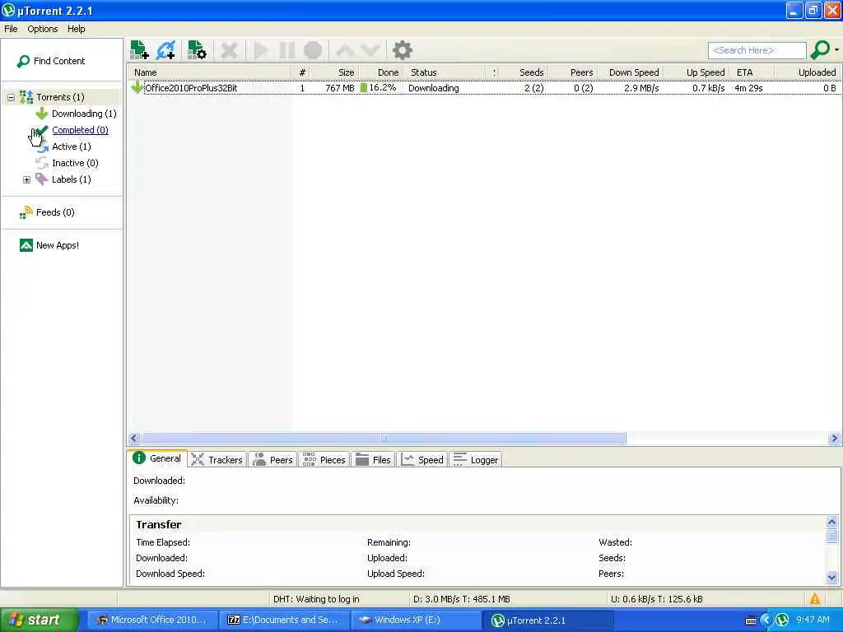Select Downloading (1) category

84,114
